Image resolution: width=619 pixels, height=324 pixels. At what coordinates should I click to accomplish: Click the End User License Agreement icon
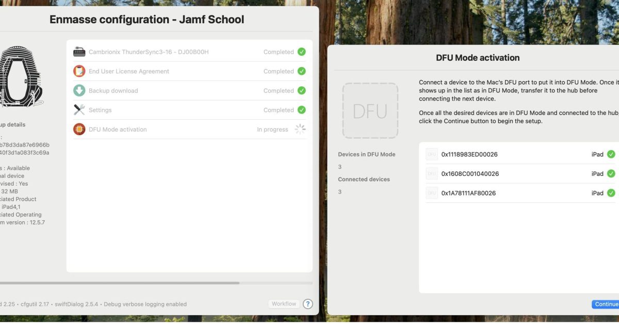coord(79,71)
